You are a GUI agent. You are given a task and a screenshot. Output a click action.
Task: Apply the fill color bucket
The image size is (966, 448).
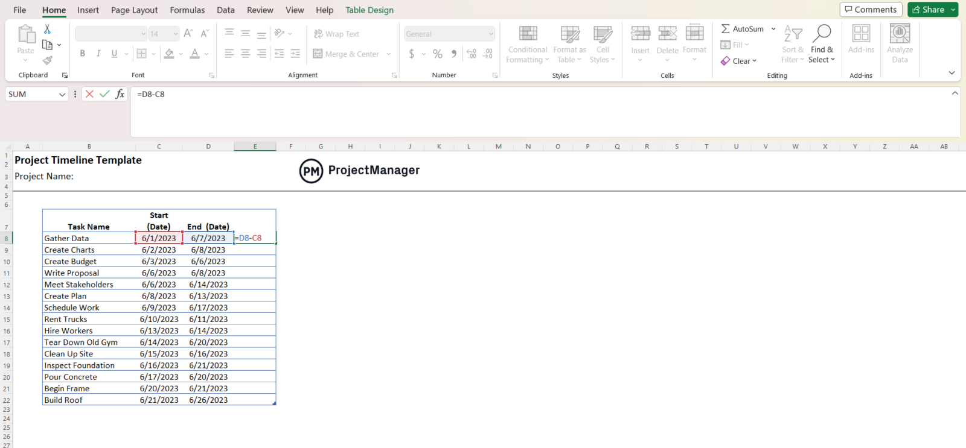169,54
